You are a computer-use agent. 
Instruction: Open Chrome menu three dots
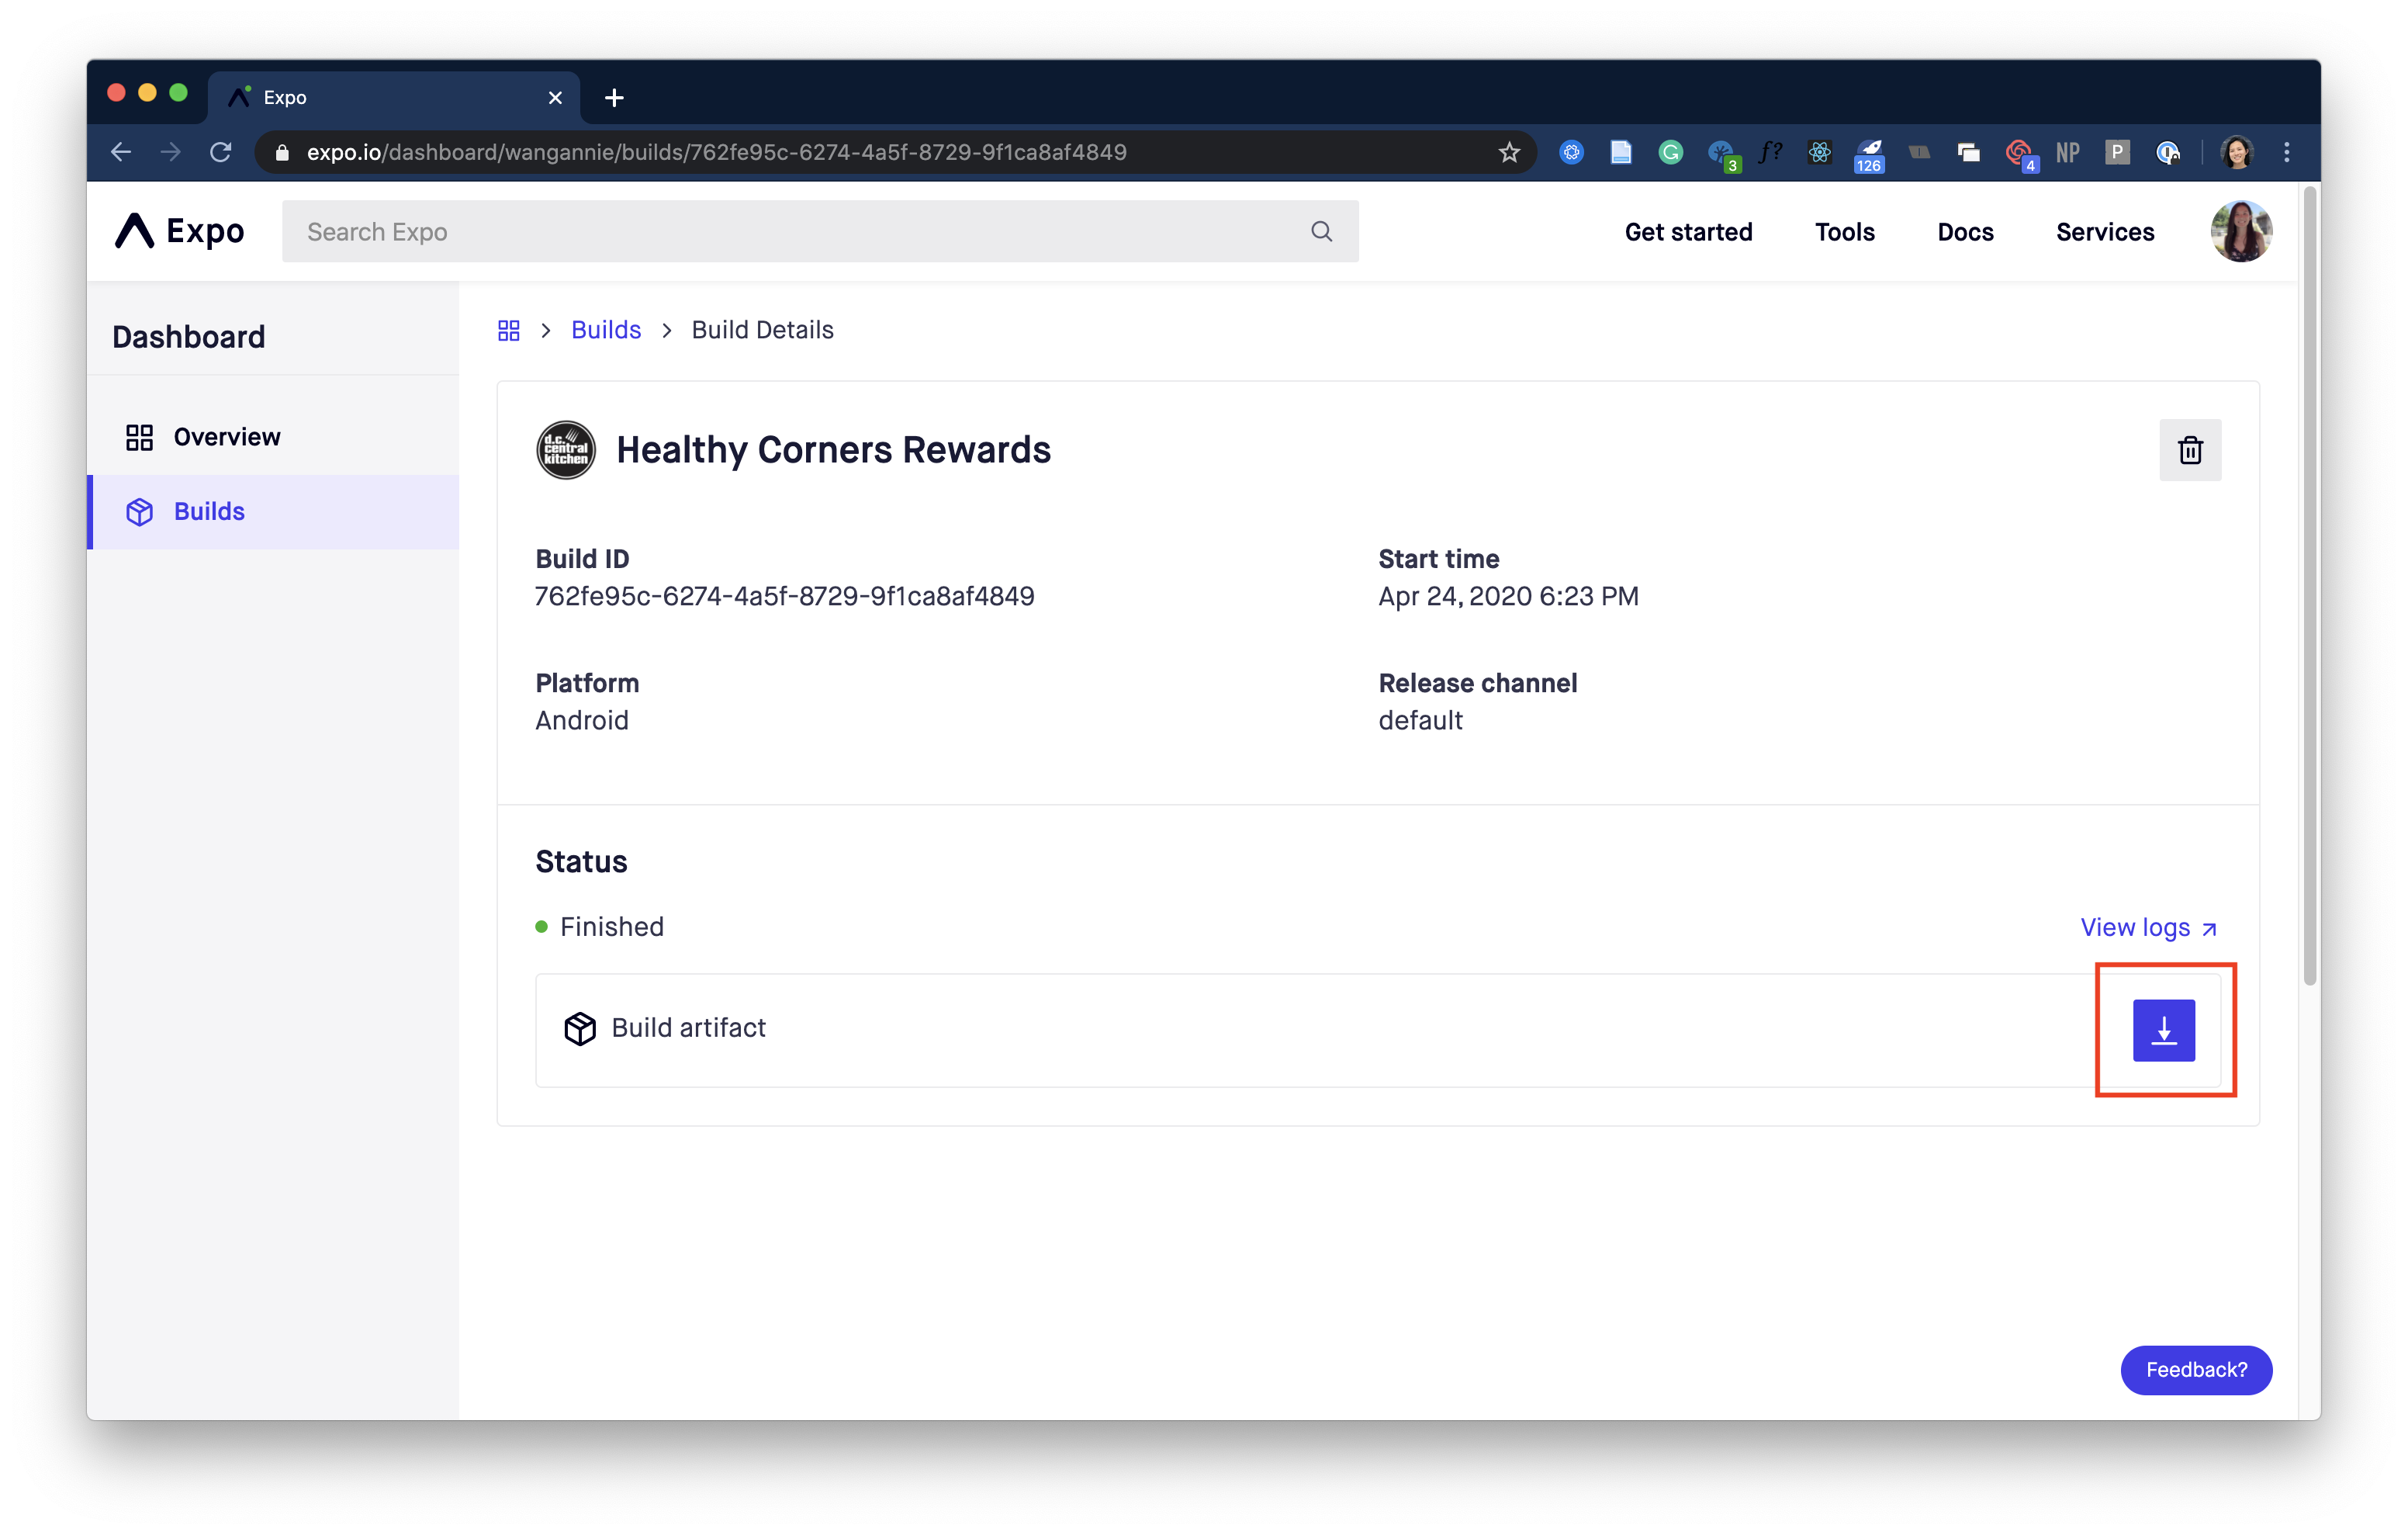coord(2286,152)
